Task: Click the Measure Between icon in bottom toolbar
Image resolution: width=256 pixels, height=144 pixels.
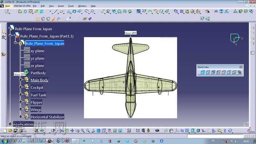Action: (137, 131)
